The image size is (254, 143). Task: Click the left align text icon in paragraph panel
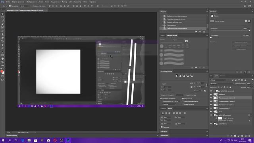[x=163, y=113]
